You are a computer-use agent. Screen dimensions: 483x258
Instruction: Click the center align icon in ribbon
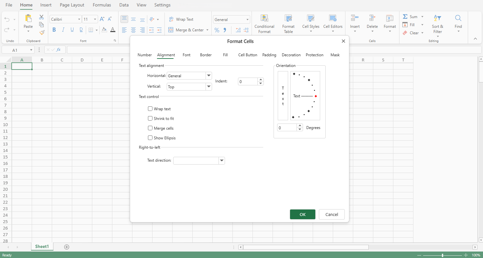pyautogui.click(x=133, y=30)
